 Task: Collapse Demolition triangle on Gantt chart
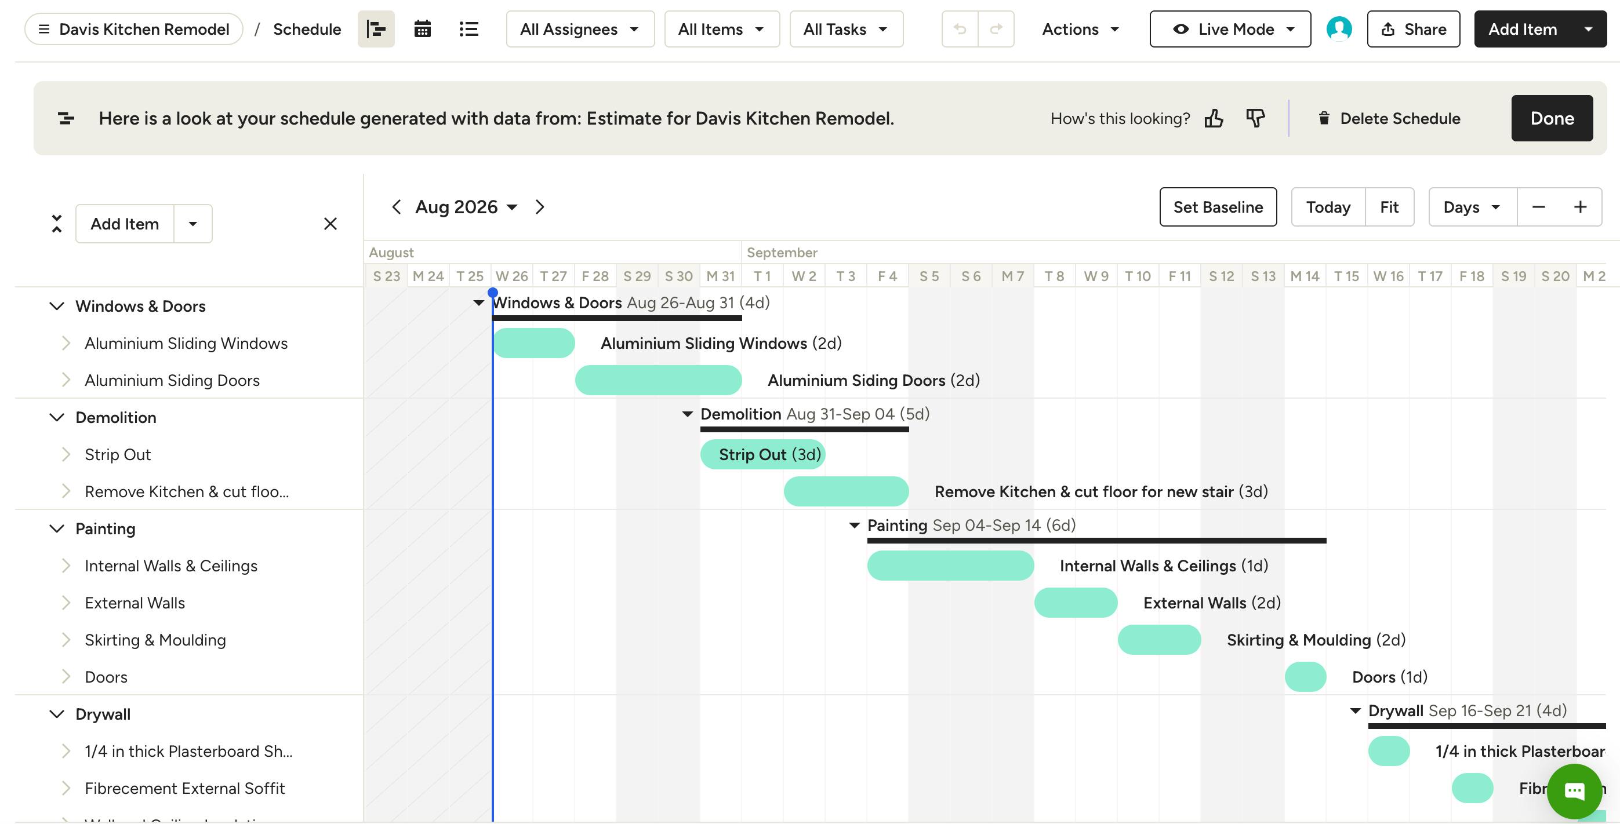click(687, 414)
